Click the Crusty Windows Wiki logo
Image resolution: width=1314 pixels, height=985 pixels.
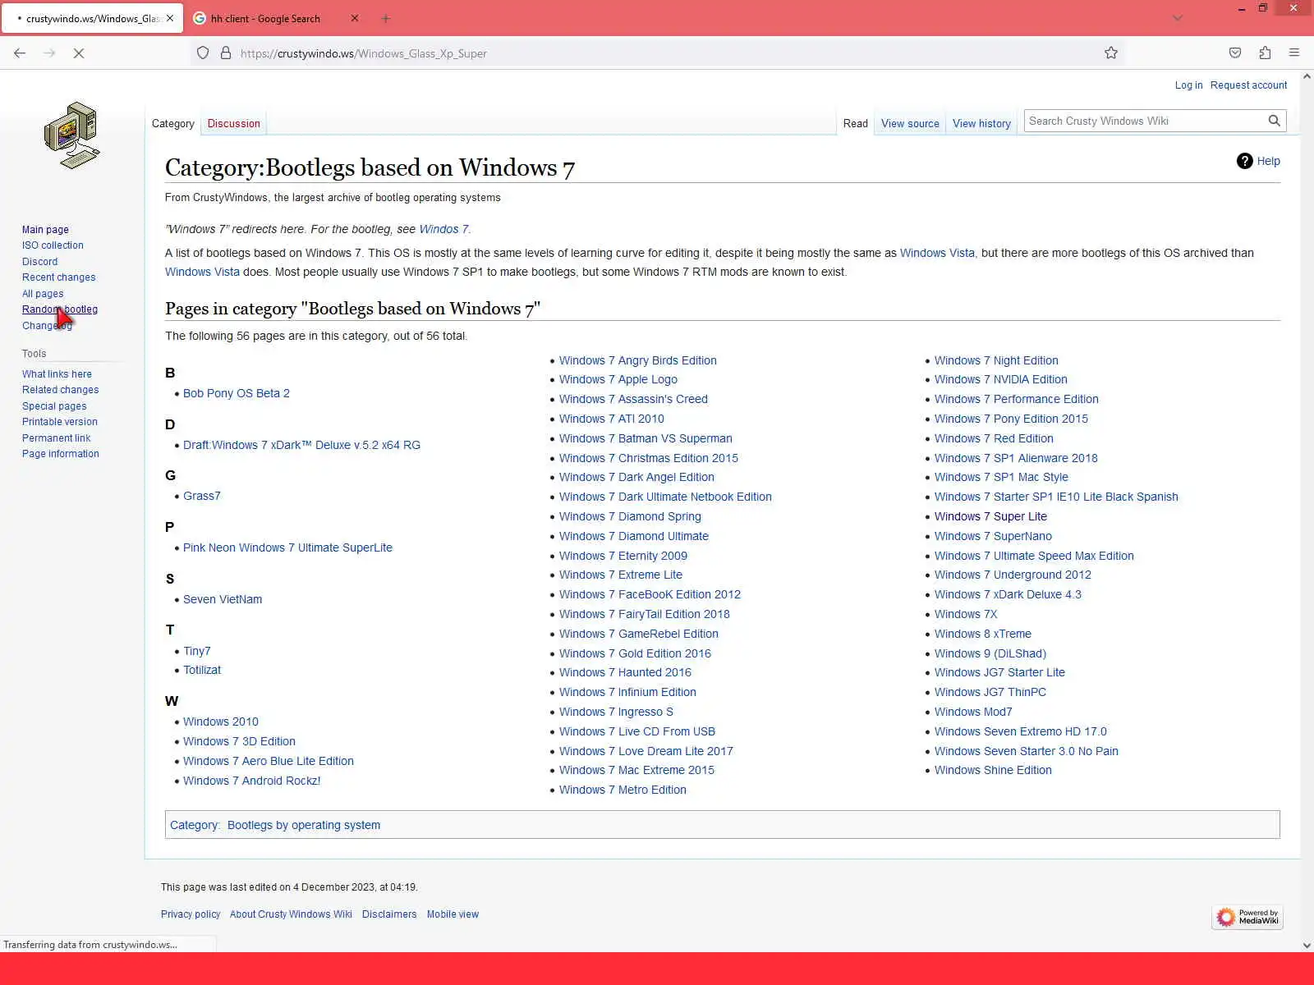[72, 135]
